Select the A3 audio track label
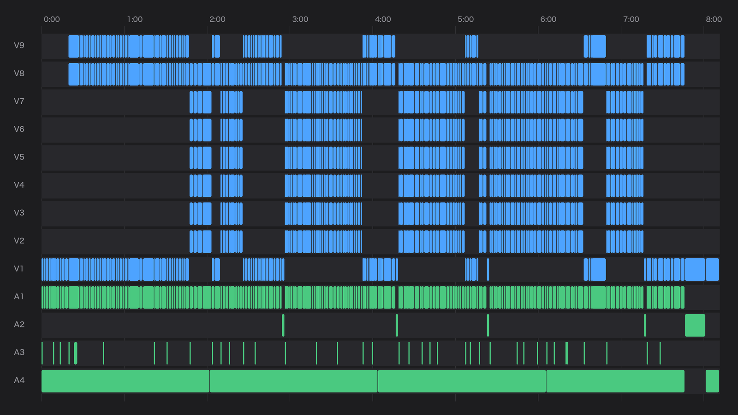Viewport: 738px width, 415px height. [x=19, y=352]
